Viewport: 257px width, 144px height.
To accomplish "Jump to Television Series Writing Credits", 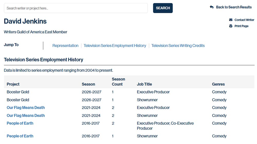I will click(178, 46).
